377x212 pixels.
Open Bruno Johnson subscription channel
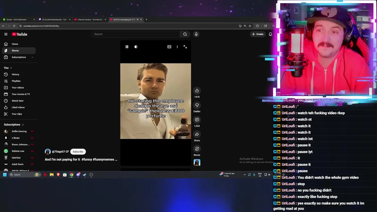tap(19, 145)
